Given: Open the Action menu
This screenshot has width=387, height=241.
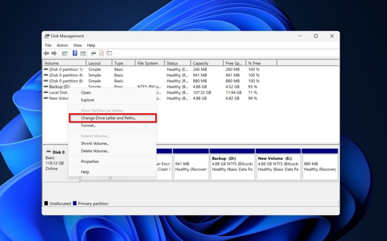Looking at the screenshot, I should [62, 45].
